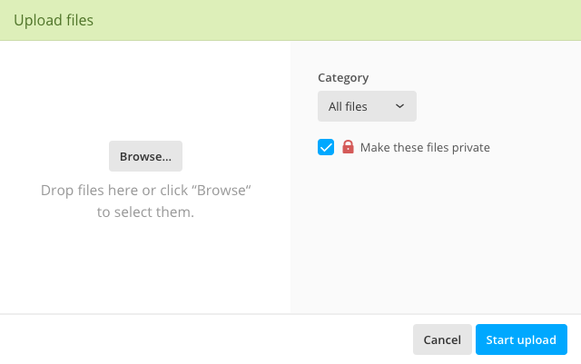The width and height of the screenshot is (581, 364).
Task: Cancel the file upload dialog
Action: click(442, 339)
